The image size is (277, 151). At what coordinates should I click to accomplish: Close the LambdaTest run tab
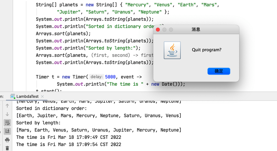pyautogui.click(x=42, y=97)
